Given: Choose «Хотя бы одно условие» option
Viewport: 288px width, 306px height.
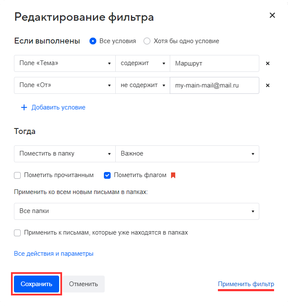Looking at the screenshot, I should pos(147,41).
